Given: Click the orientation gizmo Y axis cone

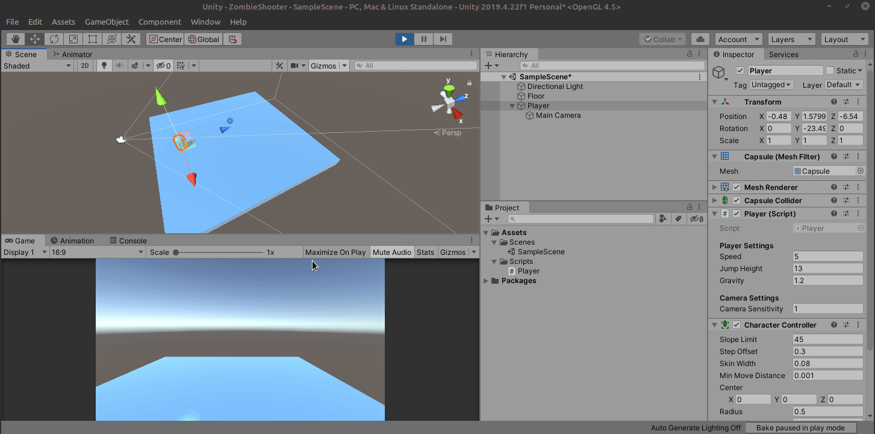Looking at the screenshot, I should [x=449, y=90].
